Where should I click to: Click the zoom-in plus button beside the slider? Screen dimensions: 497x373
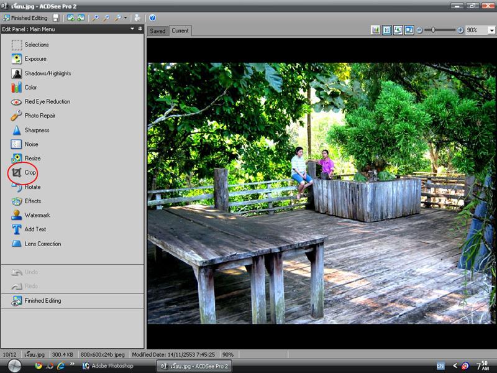460,30
